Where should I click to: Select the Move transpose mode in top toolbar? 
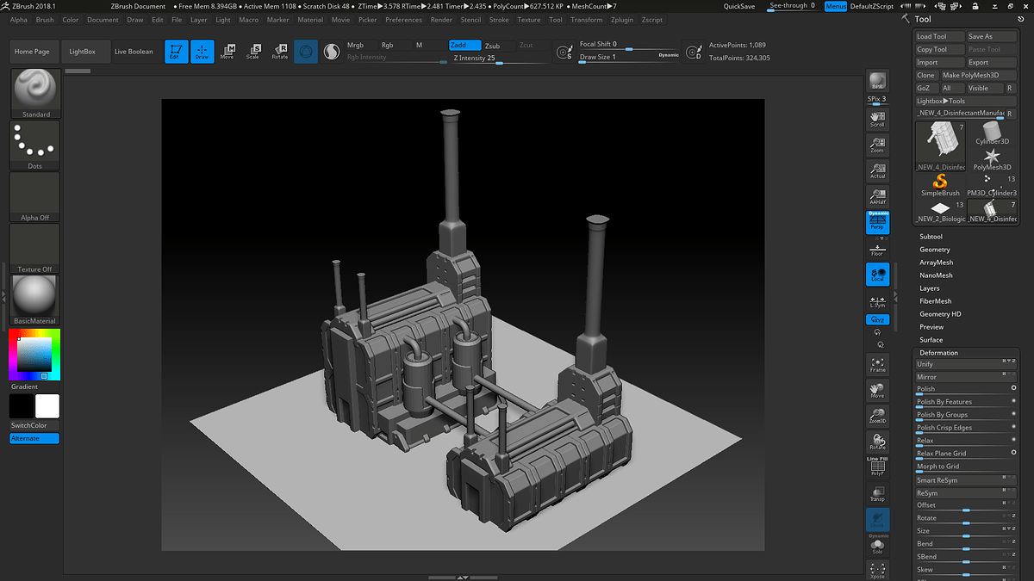(x=228, y=52)
